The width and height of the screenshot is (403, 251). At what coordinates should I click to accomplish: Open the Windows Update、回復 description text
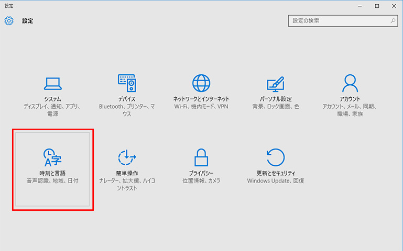click(276, 181)
